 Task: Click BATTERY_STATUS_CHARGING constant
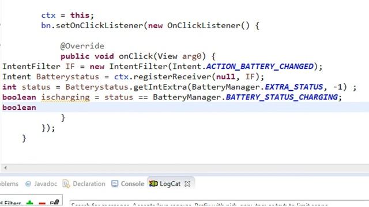pyautogui.click(x=282, y=97)
